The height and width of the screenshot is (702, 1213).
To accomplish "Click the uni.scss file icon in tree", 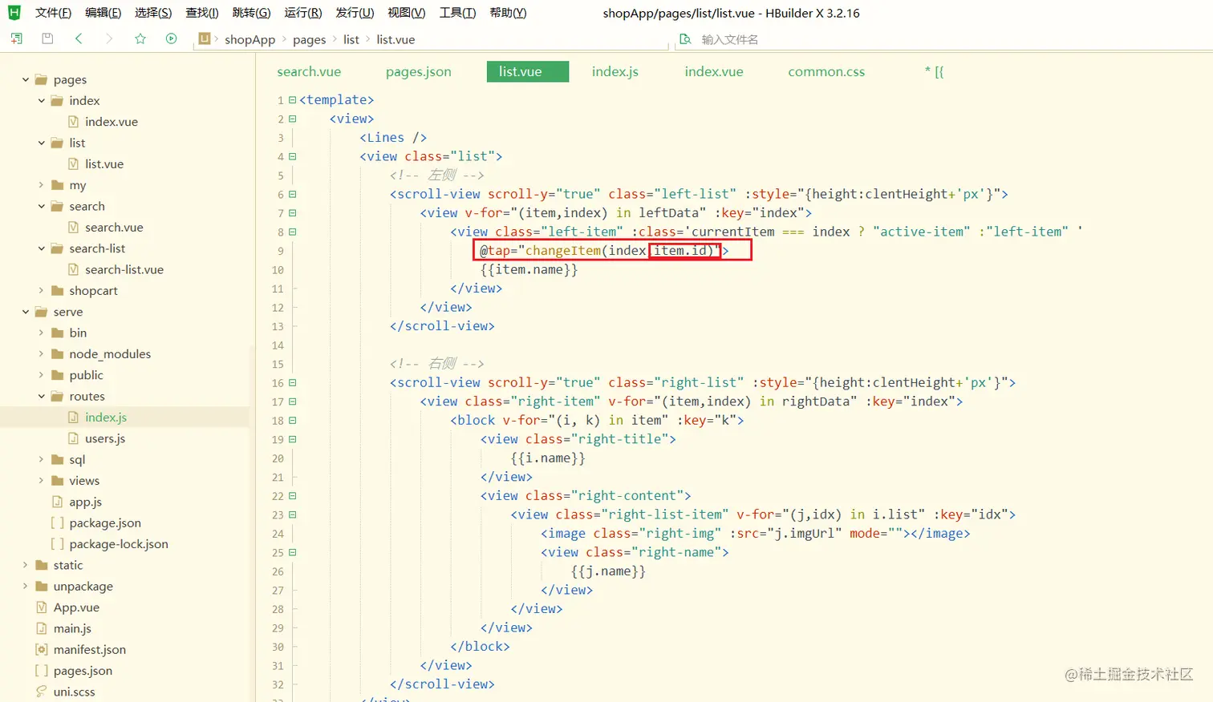I will [x=42, y=692].
